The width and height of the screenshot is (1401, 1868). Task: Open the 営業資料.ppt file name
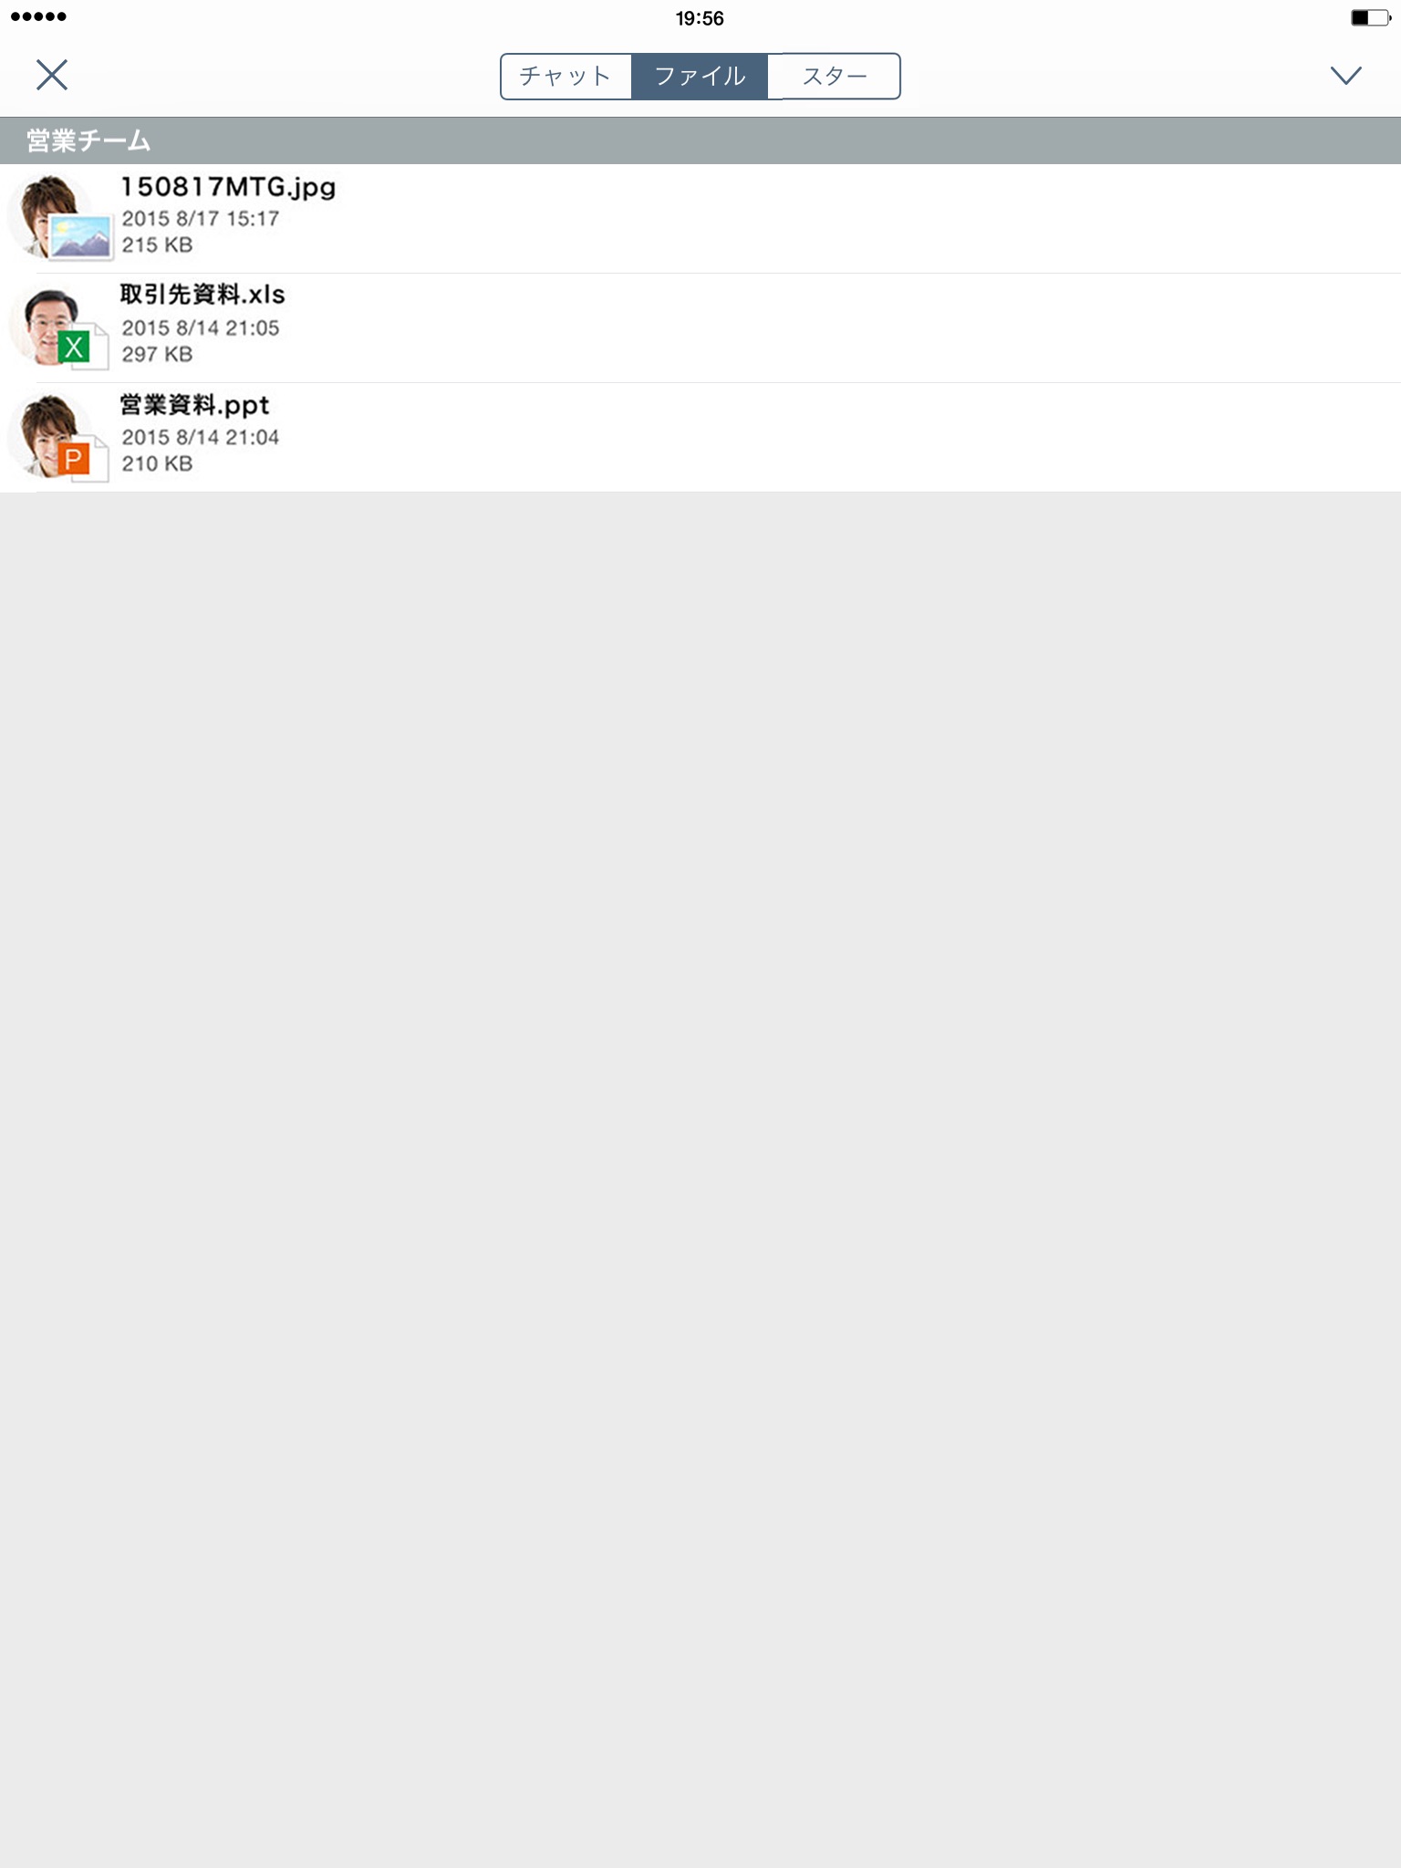[195, 405]
